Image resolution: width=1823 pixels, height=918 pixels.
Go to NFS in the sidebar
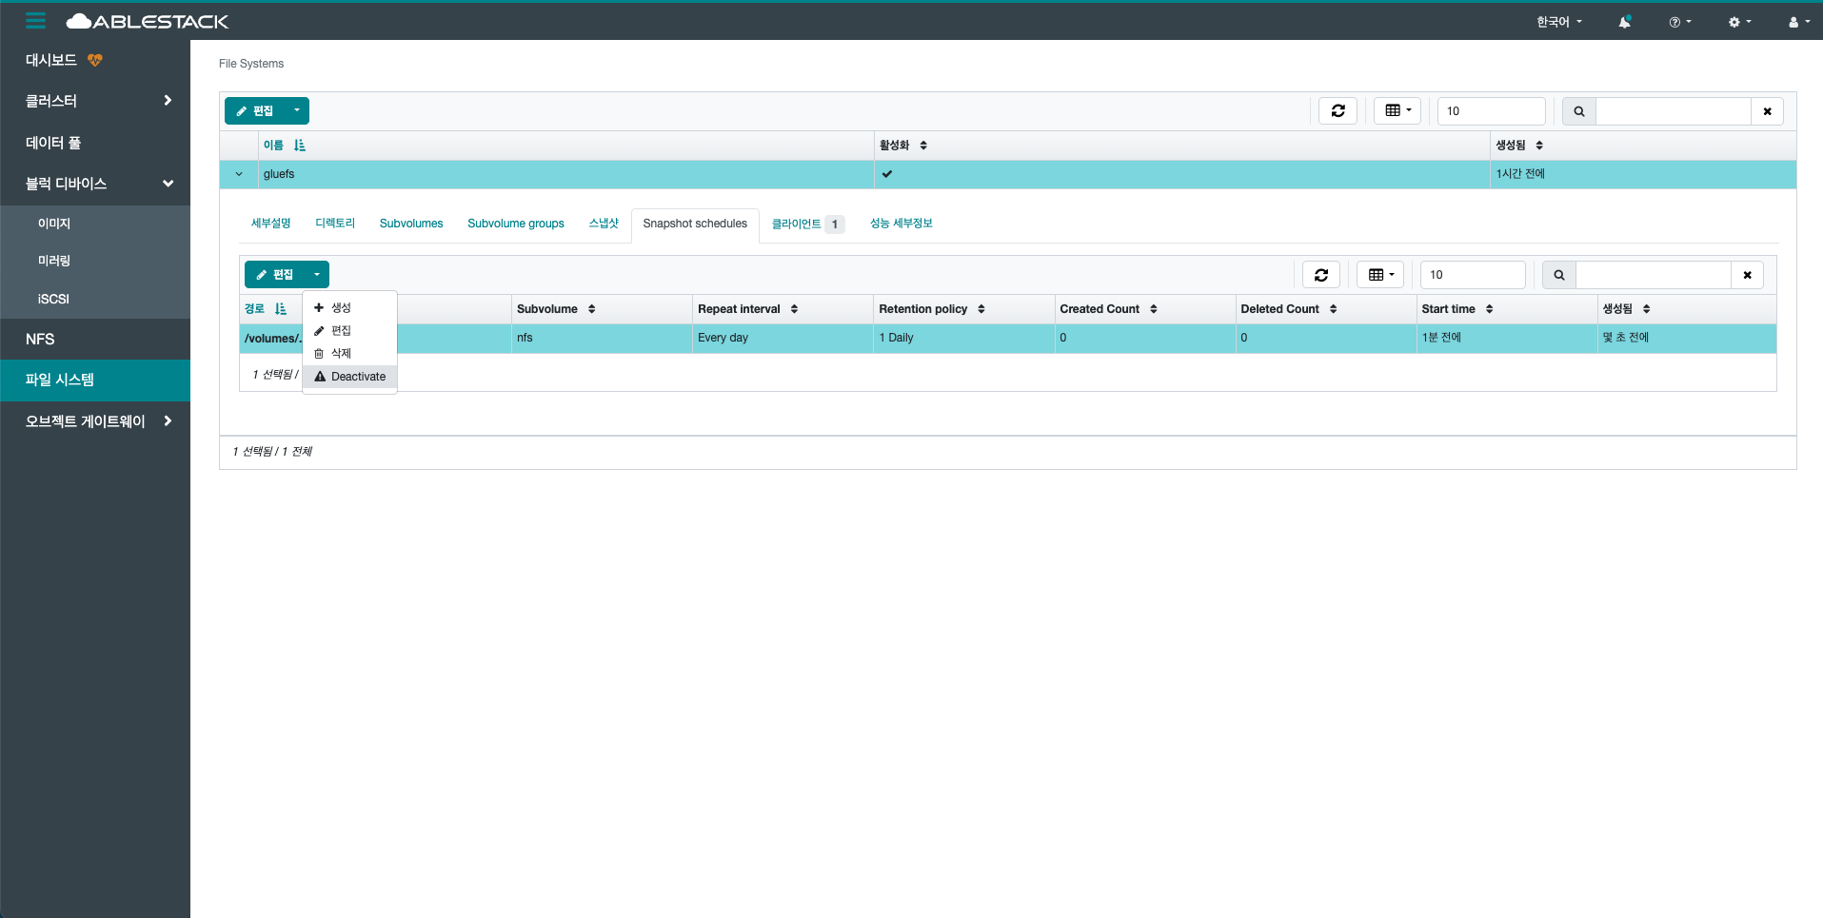pyautogui.click(x=40, y=339)
